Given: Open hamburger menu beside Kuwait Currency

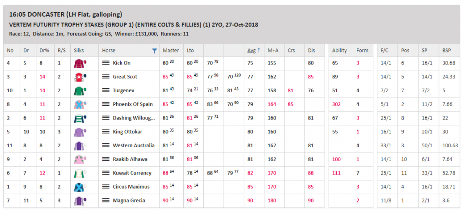Looking at the screenshot, I should click(106, 173).
